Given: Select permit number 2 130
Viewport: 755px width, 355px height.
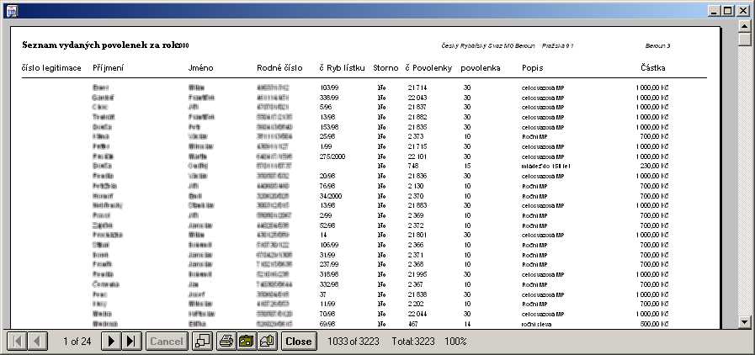Looking at the screenshot, I should 416,186.
